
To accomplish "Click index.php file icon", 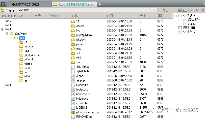I will tap(73, 99).
